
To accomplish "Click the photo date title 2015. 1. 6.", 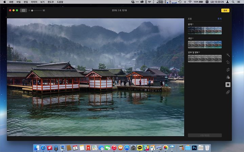I will pos(119,10).
